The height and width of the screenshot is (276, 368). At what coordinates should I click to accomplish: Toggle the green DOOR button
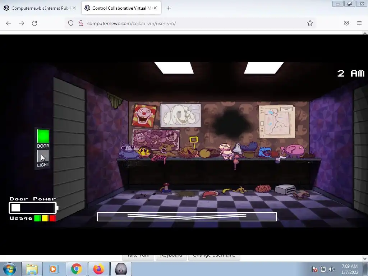[x=43, y=136]
